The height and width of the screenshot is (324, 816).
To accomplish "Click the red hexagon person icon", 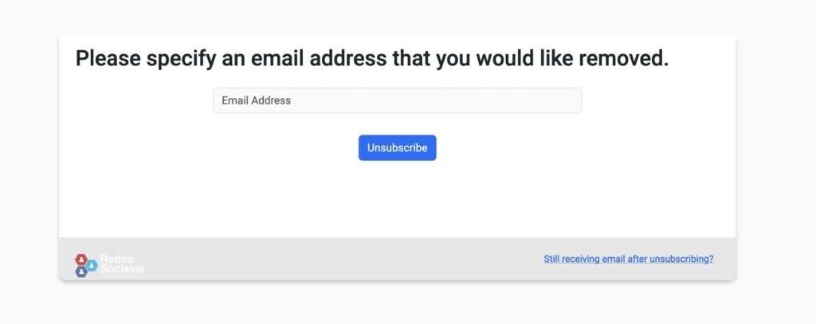I will (80, 259).
